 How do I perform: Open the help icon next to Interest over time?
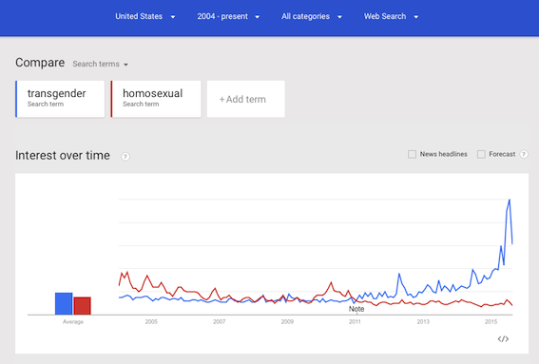pos(125,157)
